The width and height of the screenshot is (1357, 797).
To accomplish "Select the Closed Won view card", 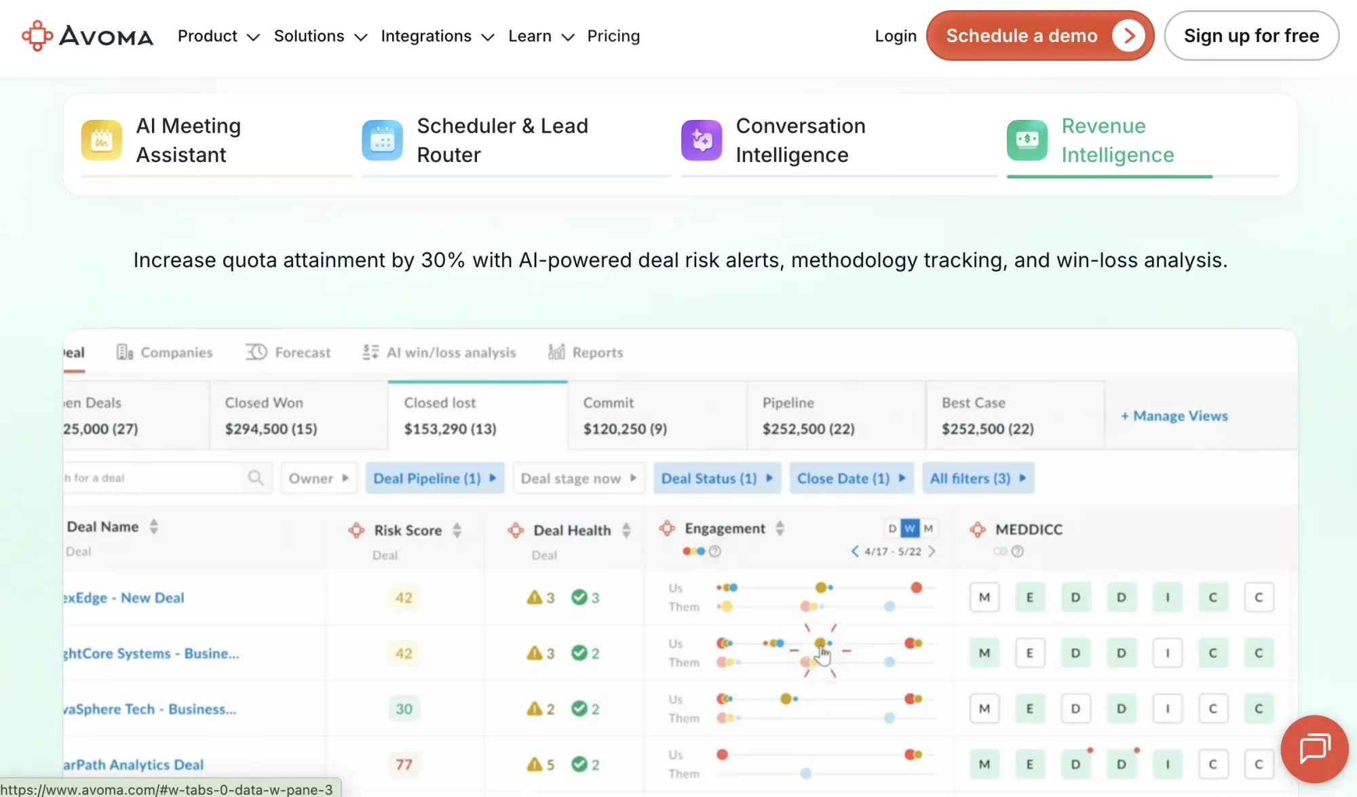I will 299,415.
